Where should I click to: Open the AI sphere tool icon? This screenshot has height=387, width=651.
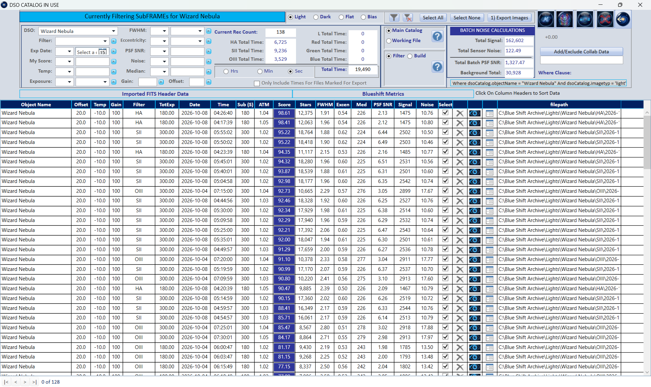[546, 19]
